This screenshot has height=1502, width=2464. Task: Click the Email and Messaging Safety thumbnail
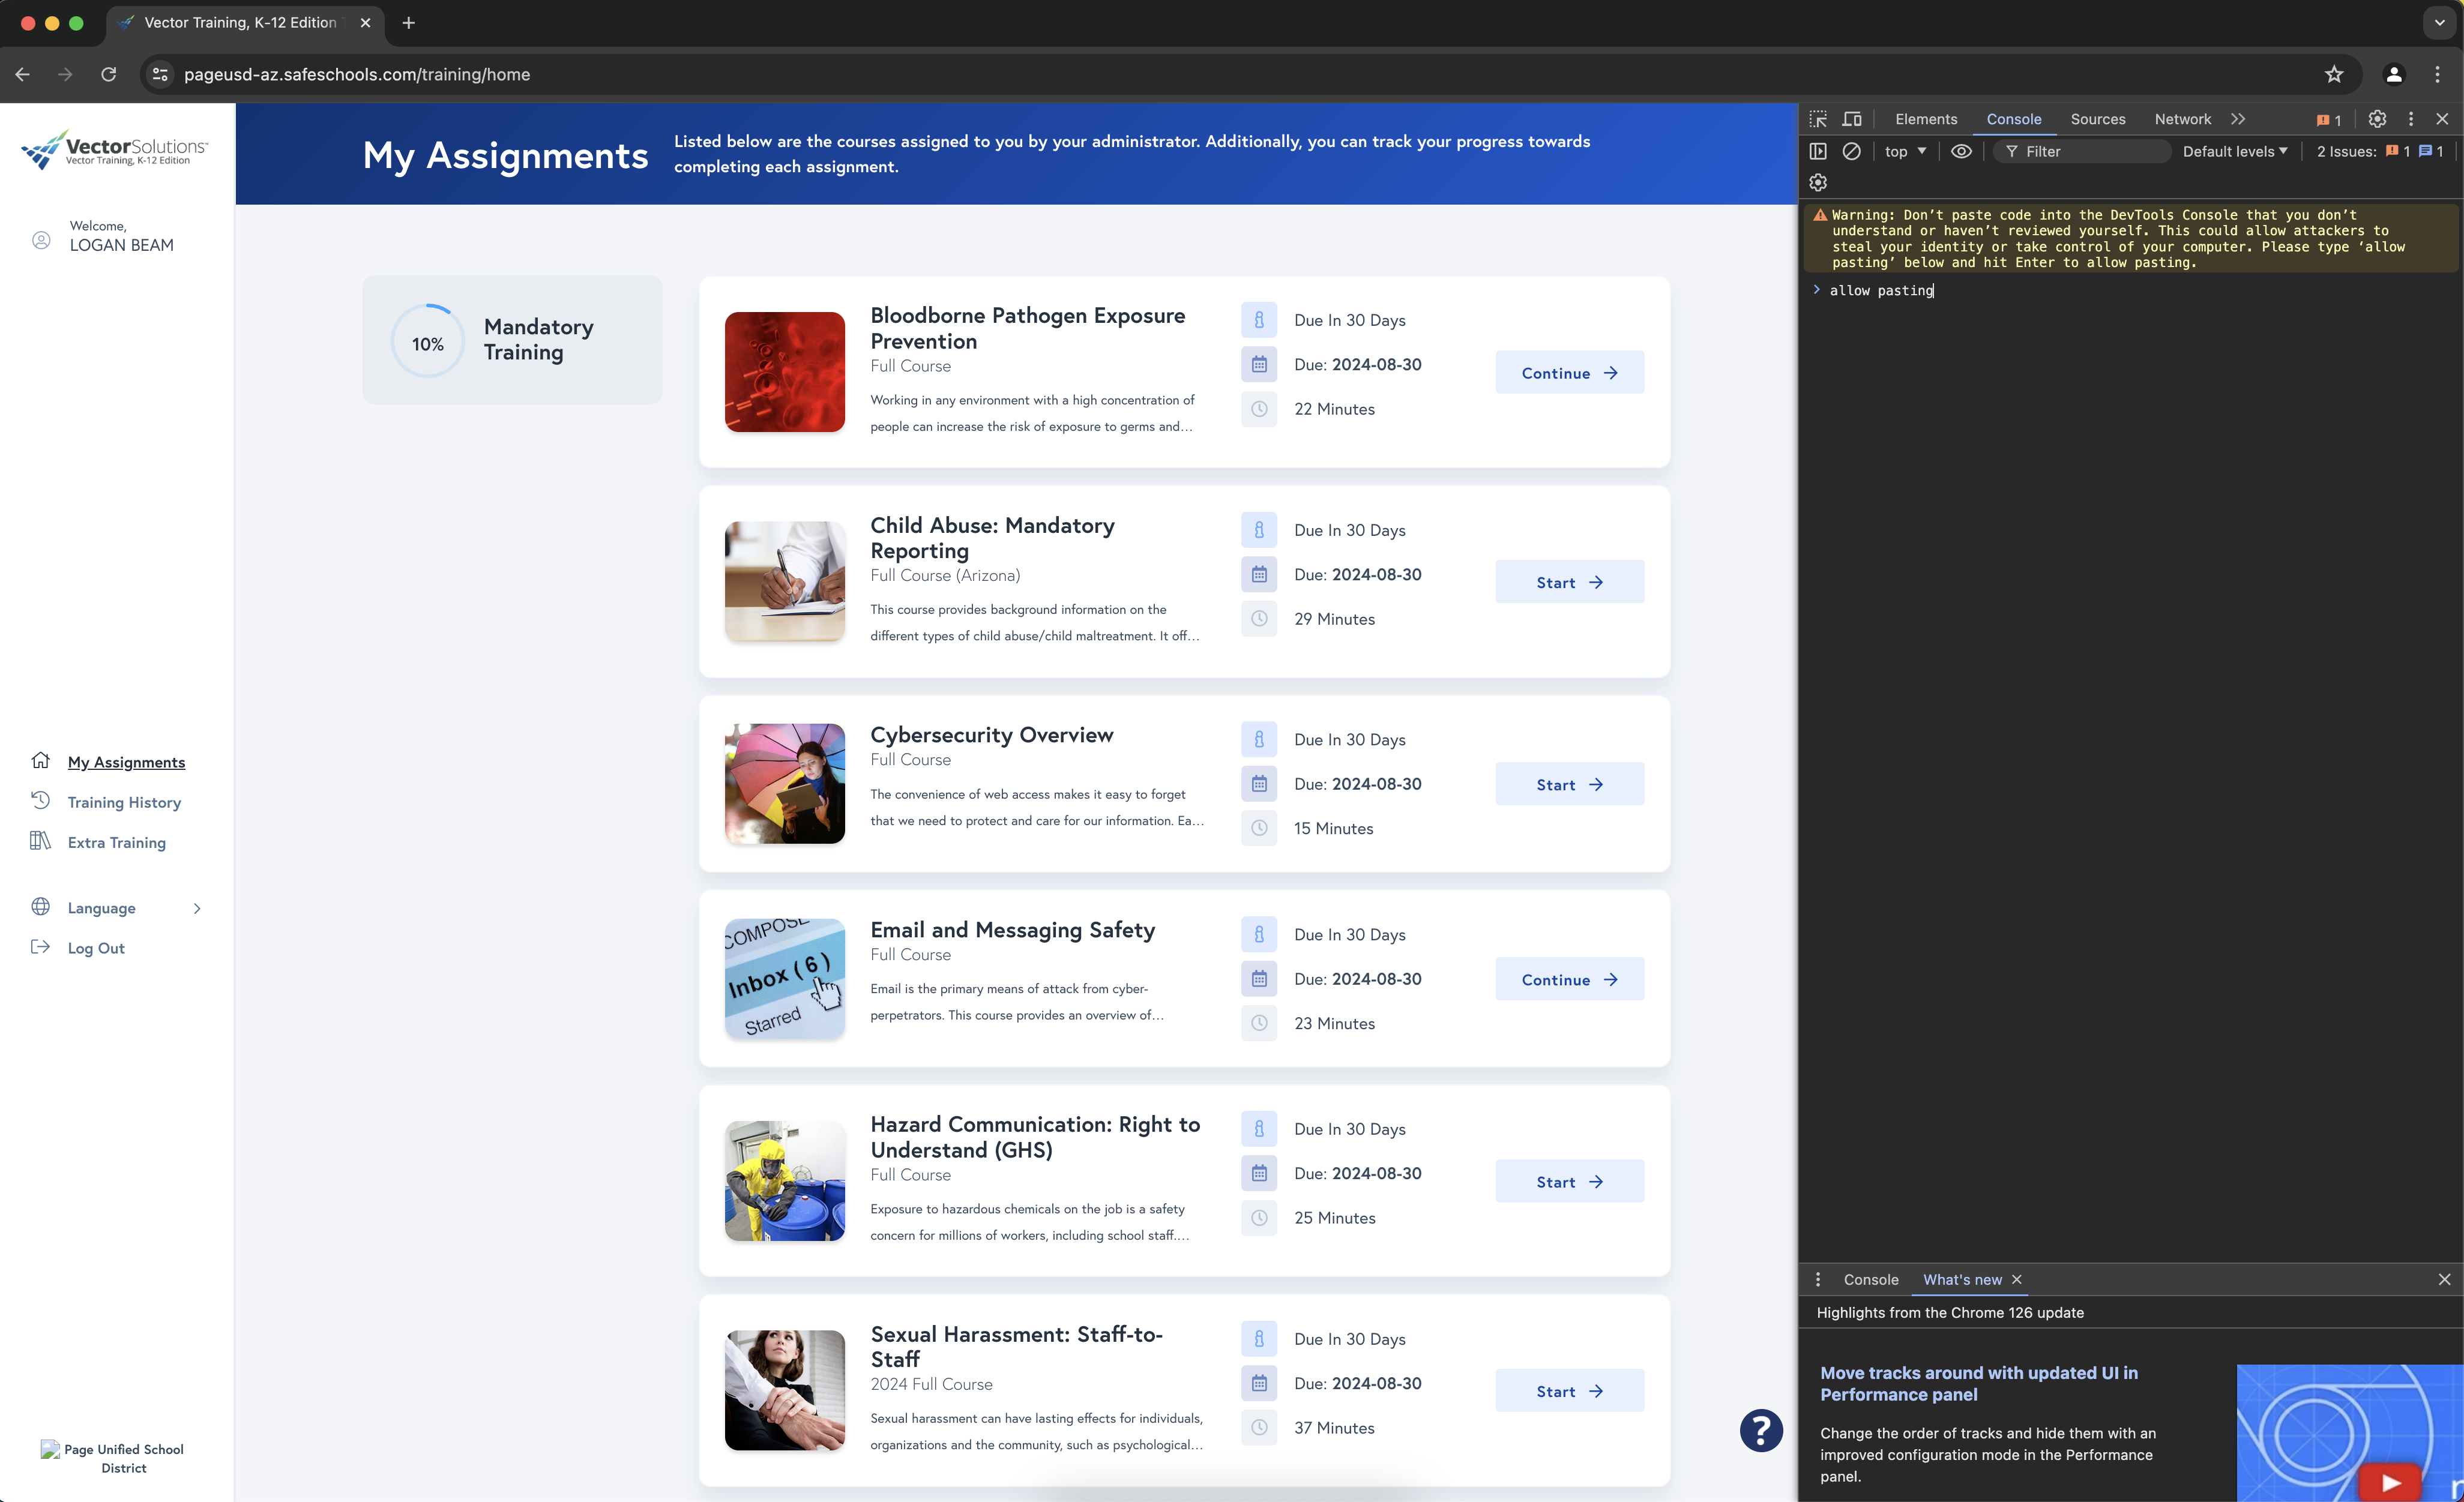(x=784, y=979)
